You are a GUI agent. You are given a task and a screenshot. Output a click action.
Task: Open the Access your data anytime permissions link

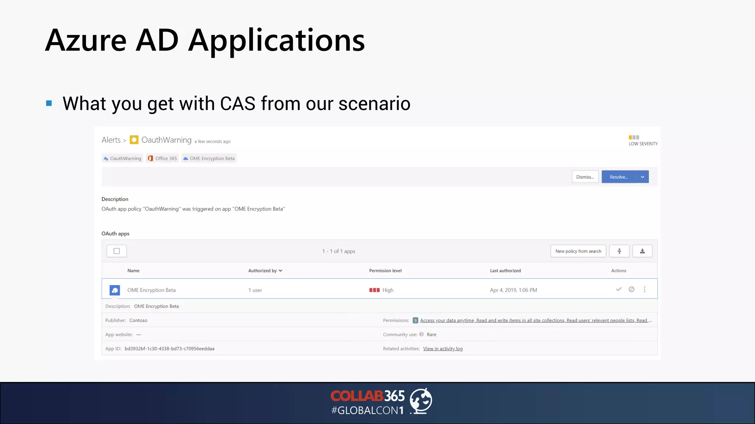[536, 320]
